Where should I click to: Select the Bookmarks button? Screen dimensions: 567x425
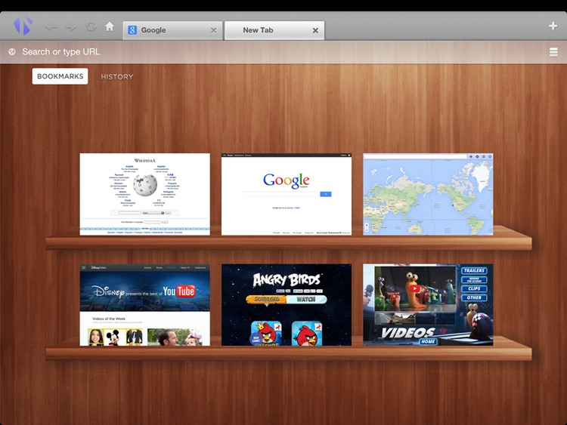click(60, 76)
